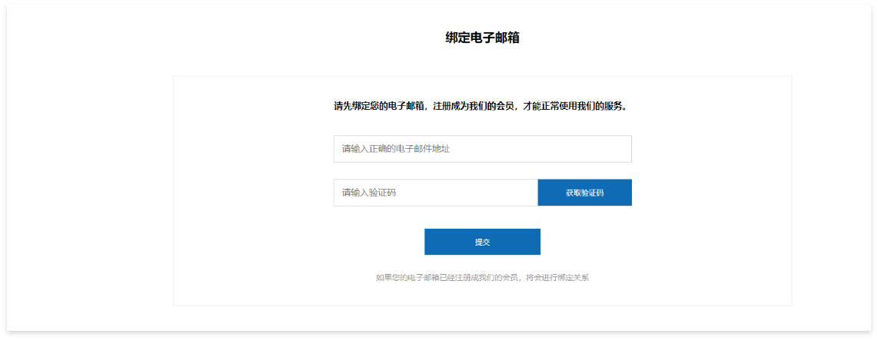Click the 绑定电子邮箱 page heading
Image resolution: width=878 pixels, height=340 pixels.
482,38
